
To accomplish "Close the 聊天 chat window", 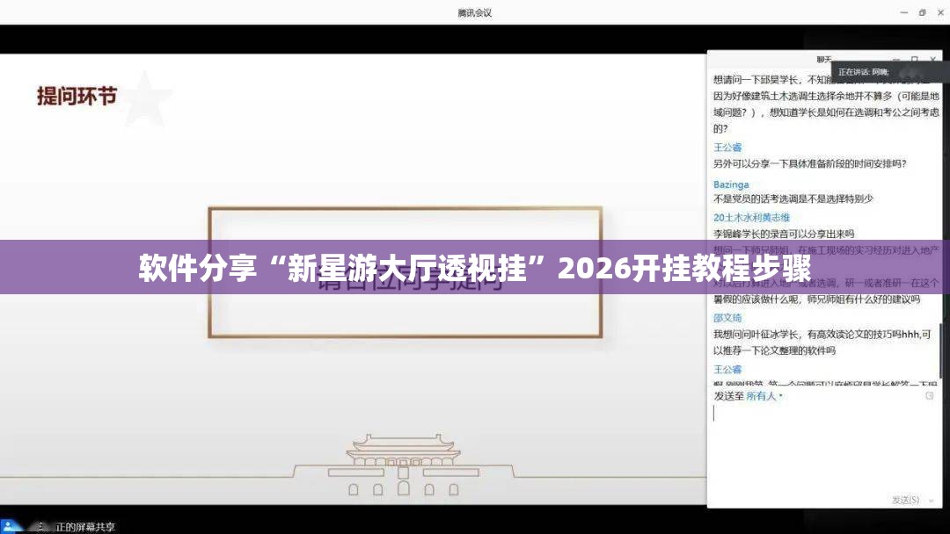I will pyautogui.click(x=933, y=59).
